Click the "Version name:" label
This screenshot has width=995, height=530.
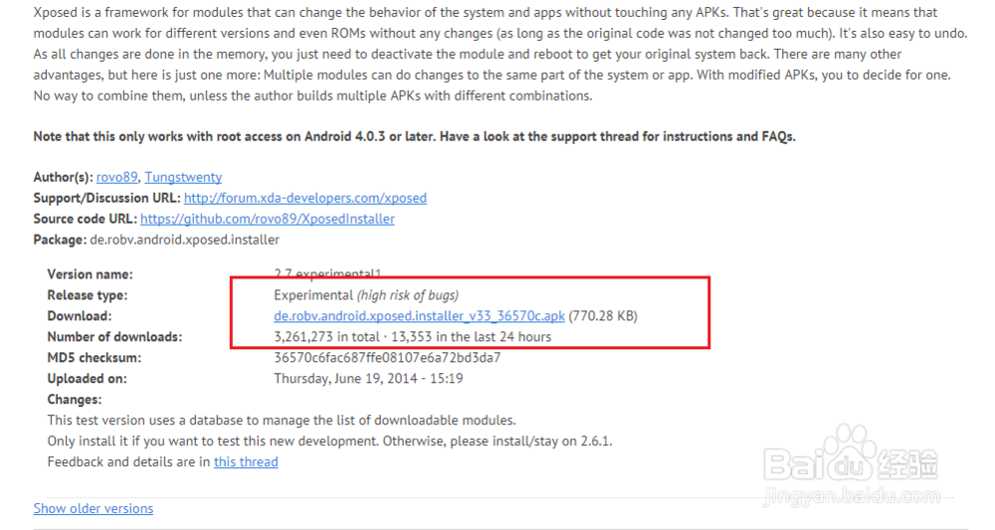(x=90, y=274)
